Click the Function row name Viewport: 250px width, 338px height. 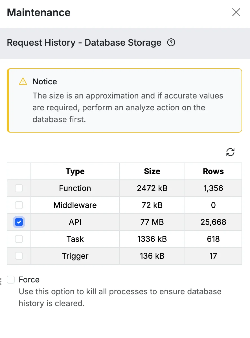75,188
